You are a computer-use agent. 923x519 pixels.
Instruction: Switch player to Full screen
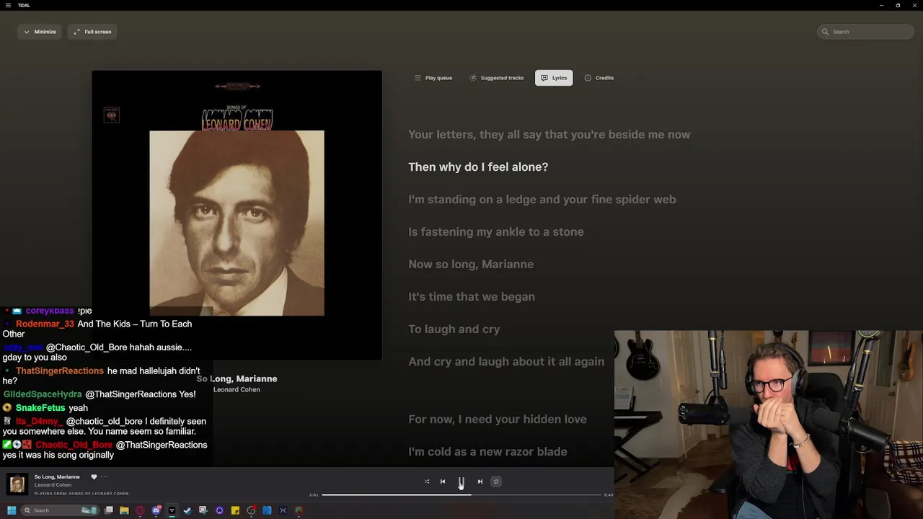coord(92,32)
